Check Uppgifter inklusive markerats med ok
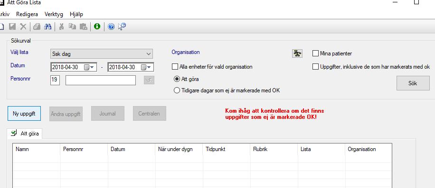The width and height of the screenshot is (435, 188). pos(315,67)
